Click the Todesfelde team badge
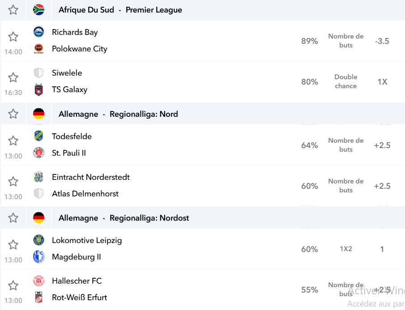This screenshot has width=405, height=310. [x=39, y=136]
